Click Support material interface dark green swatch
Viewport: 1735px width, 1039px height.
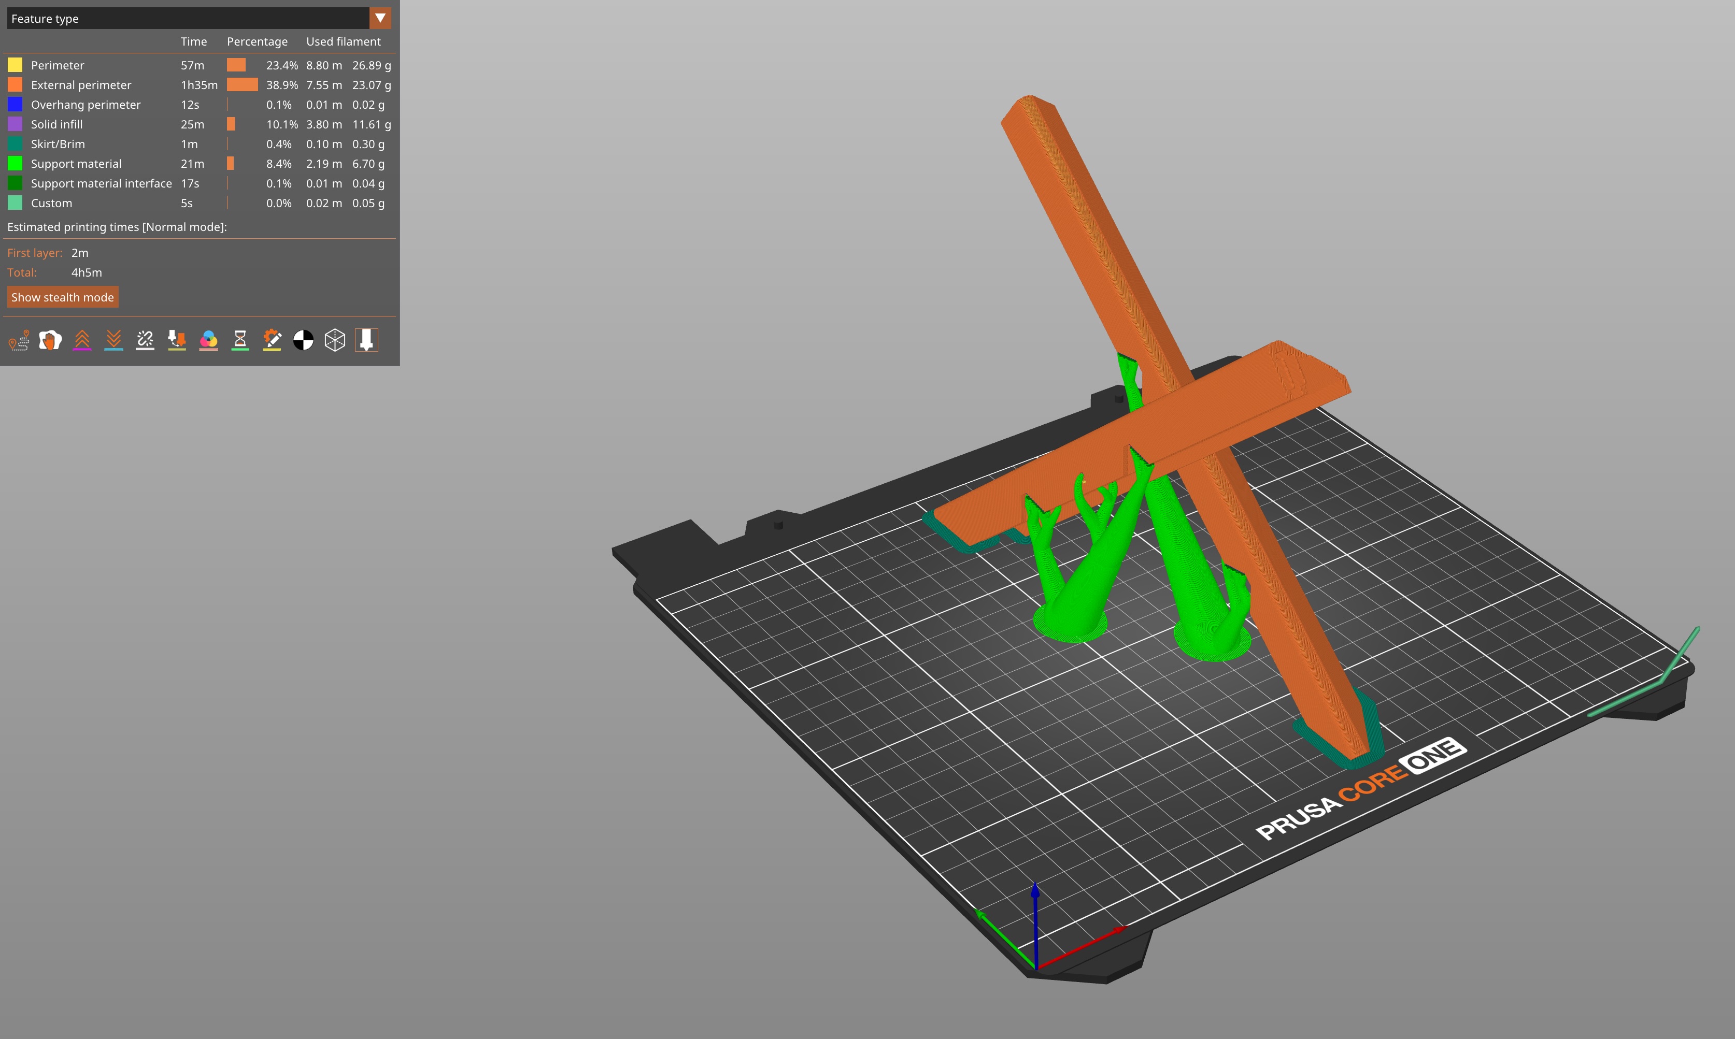coord(15,183)
